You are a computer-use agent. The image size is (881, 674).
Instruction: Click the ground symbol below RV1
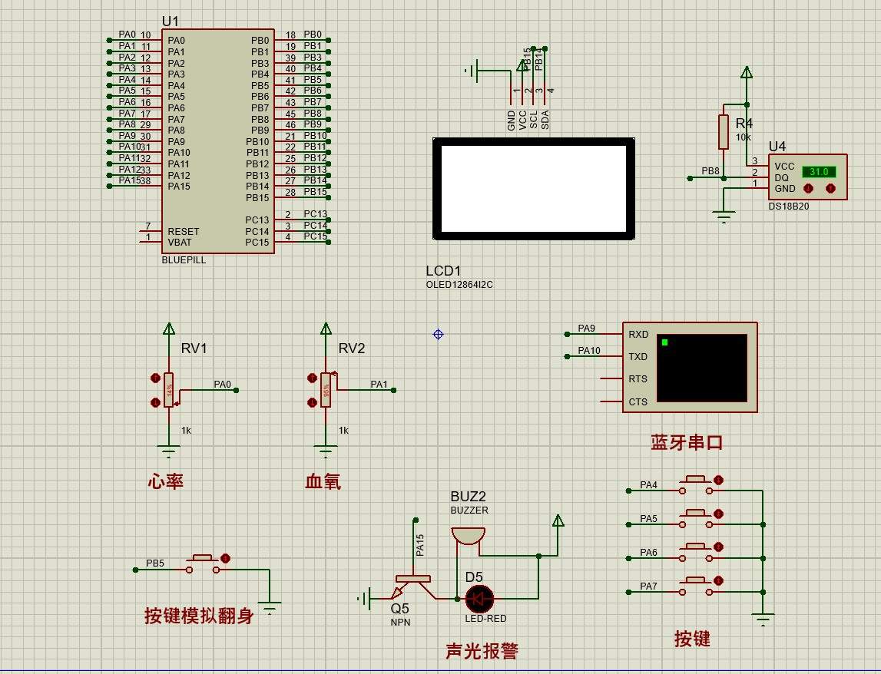click(x=168, y=452)
